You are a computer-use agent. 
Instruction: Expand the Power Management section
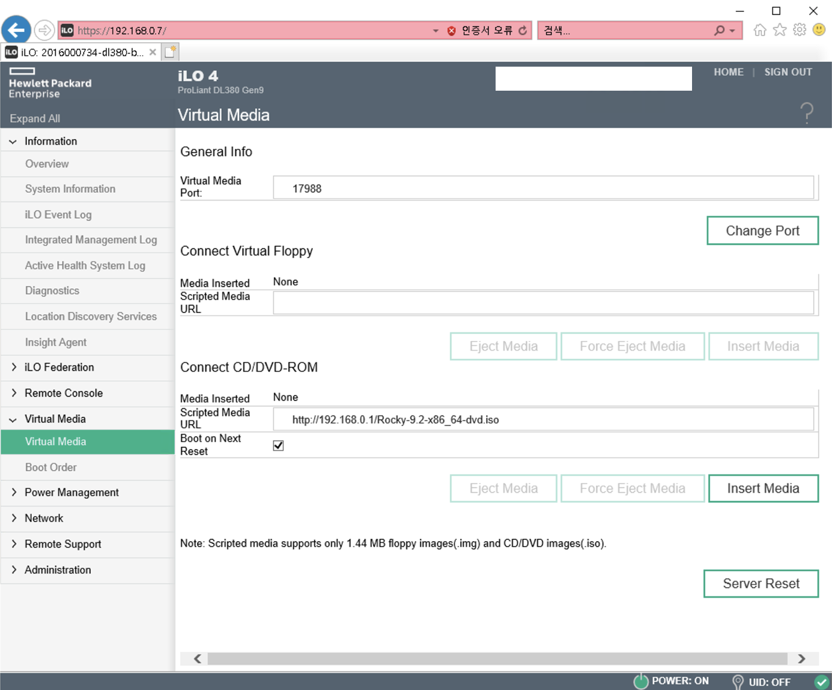14,492
